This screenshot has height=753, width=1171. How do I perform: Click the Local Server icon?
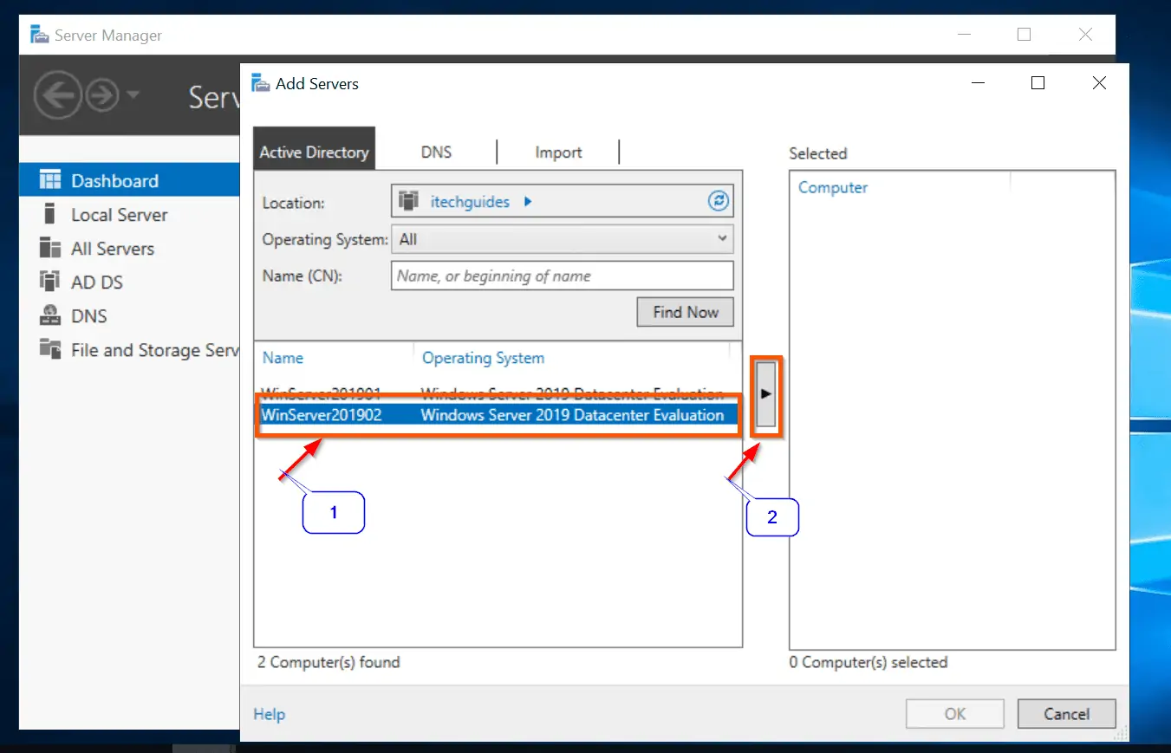pos(49,214)
